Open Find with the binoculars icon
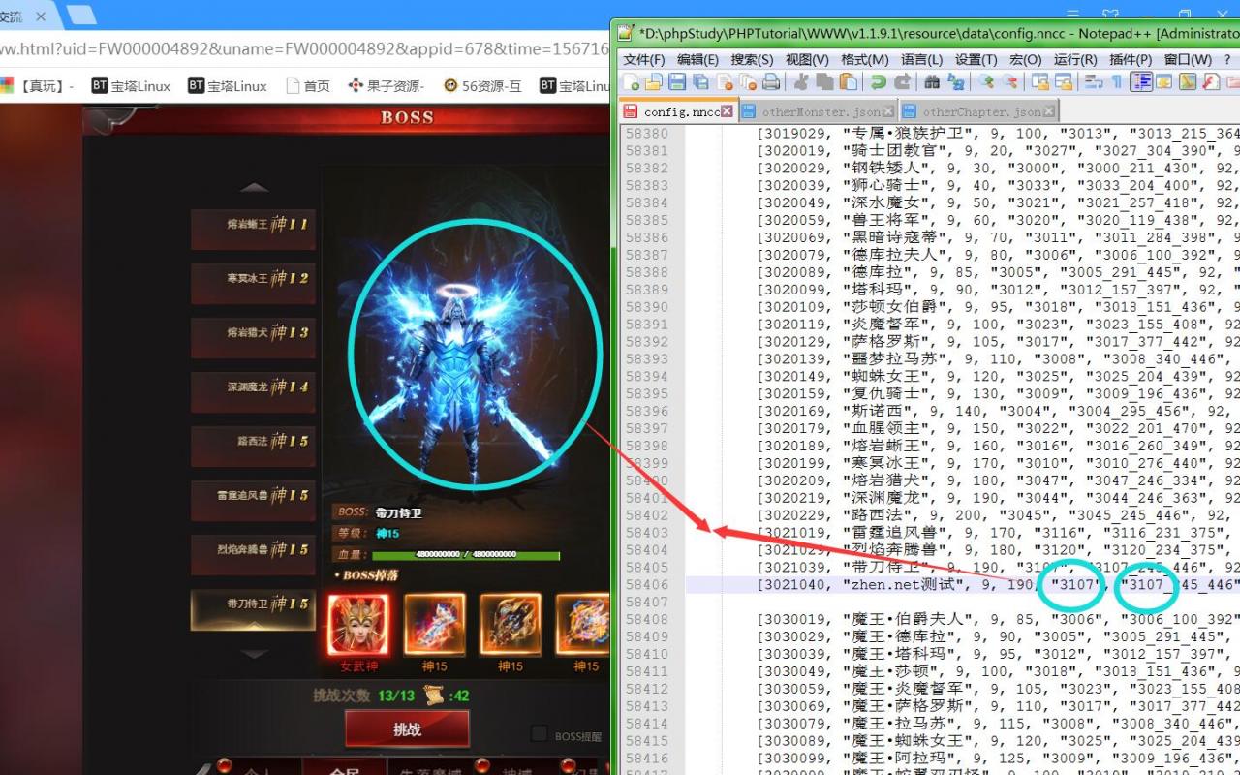 click(x=932, y=82)
